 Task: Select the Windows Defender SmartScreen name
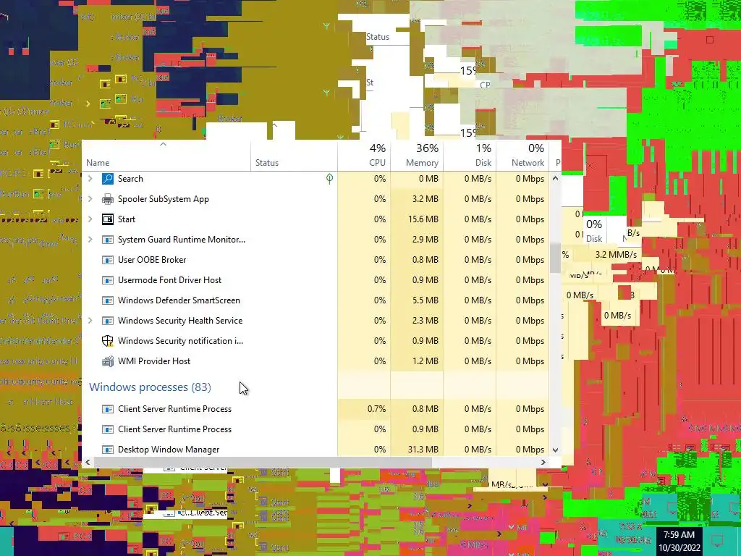(x=179, y=300)
